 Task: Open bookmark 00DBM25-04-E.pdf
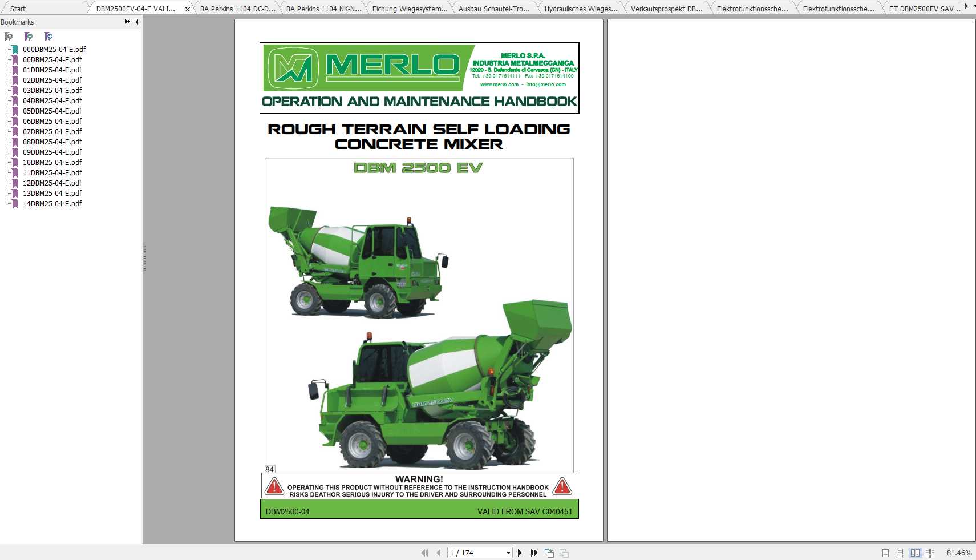click(52, 59)
